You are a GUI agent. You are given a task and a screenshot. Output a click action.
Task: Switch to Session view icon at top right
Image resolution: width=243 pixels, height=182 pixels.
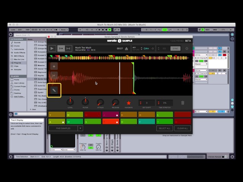(232, 39)
